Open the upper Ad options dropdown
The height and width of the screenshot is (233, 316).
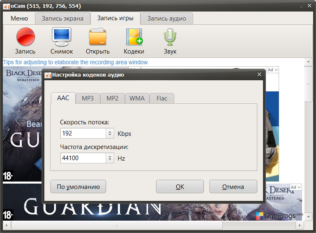[273, 70]
